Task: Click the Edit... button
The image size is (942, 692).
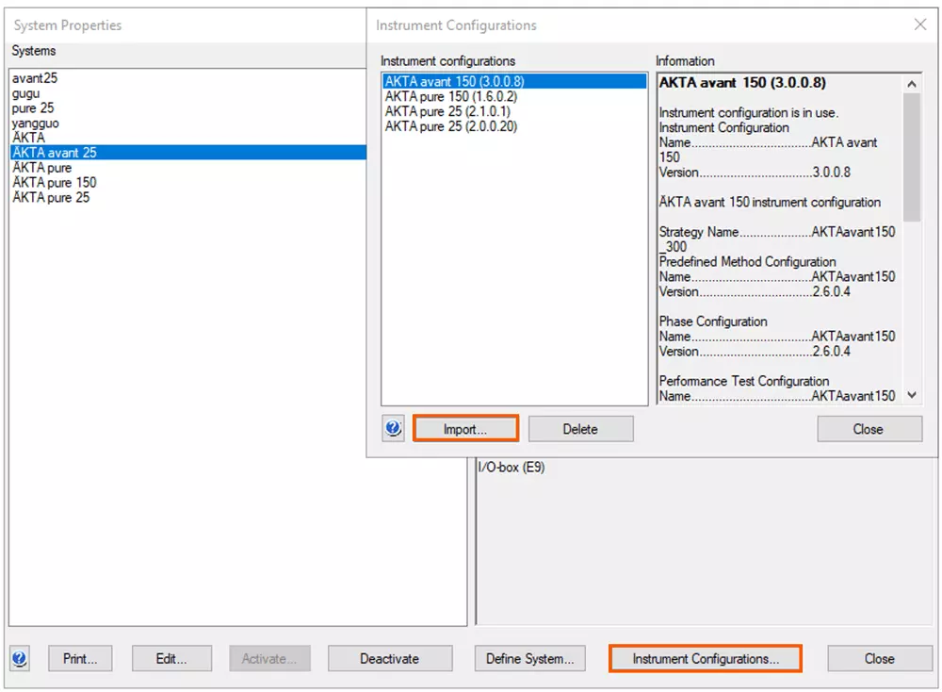Action: point(171,659)
